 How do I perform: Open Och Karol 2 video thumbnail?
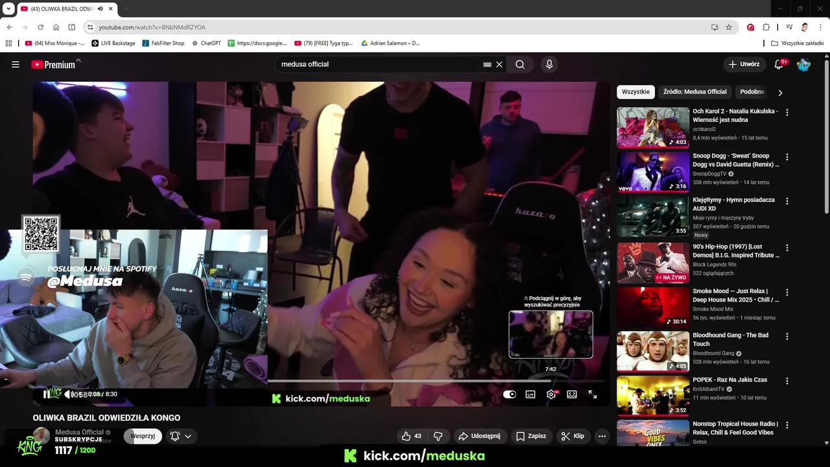point(653,127)
